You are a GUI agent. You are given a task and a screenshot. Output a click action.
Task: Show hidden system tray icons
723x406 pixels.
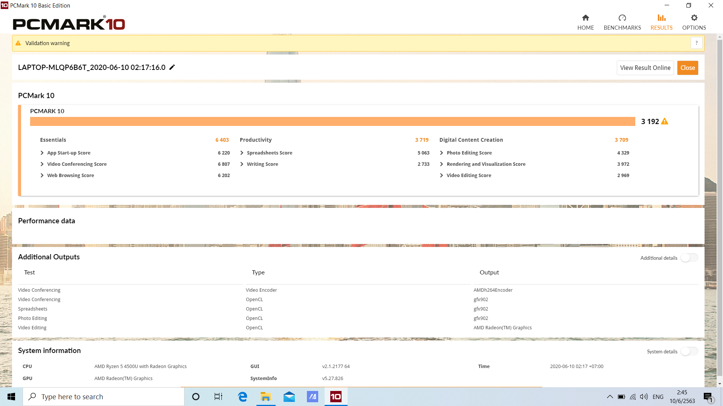pos(610,397)
